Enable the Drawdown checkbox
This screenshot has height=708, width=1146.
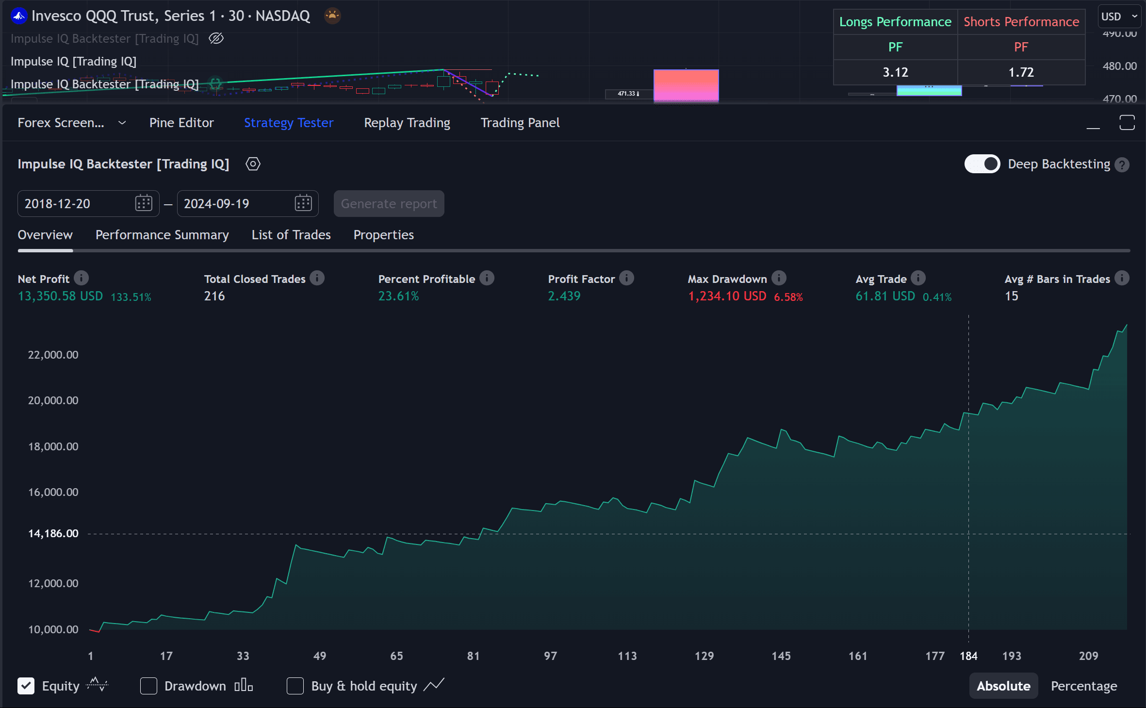click(x=148, y=686)
